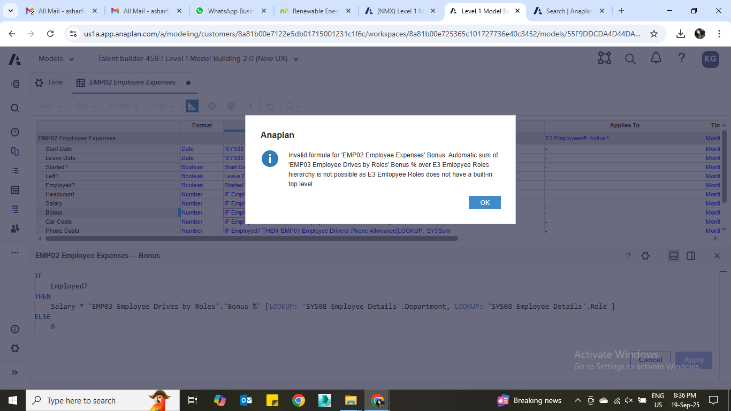Open Anaplan header search magnifier
This screenshot has height=411, width=731.
630,59
